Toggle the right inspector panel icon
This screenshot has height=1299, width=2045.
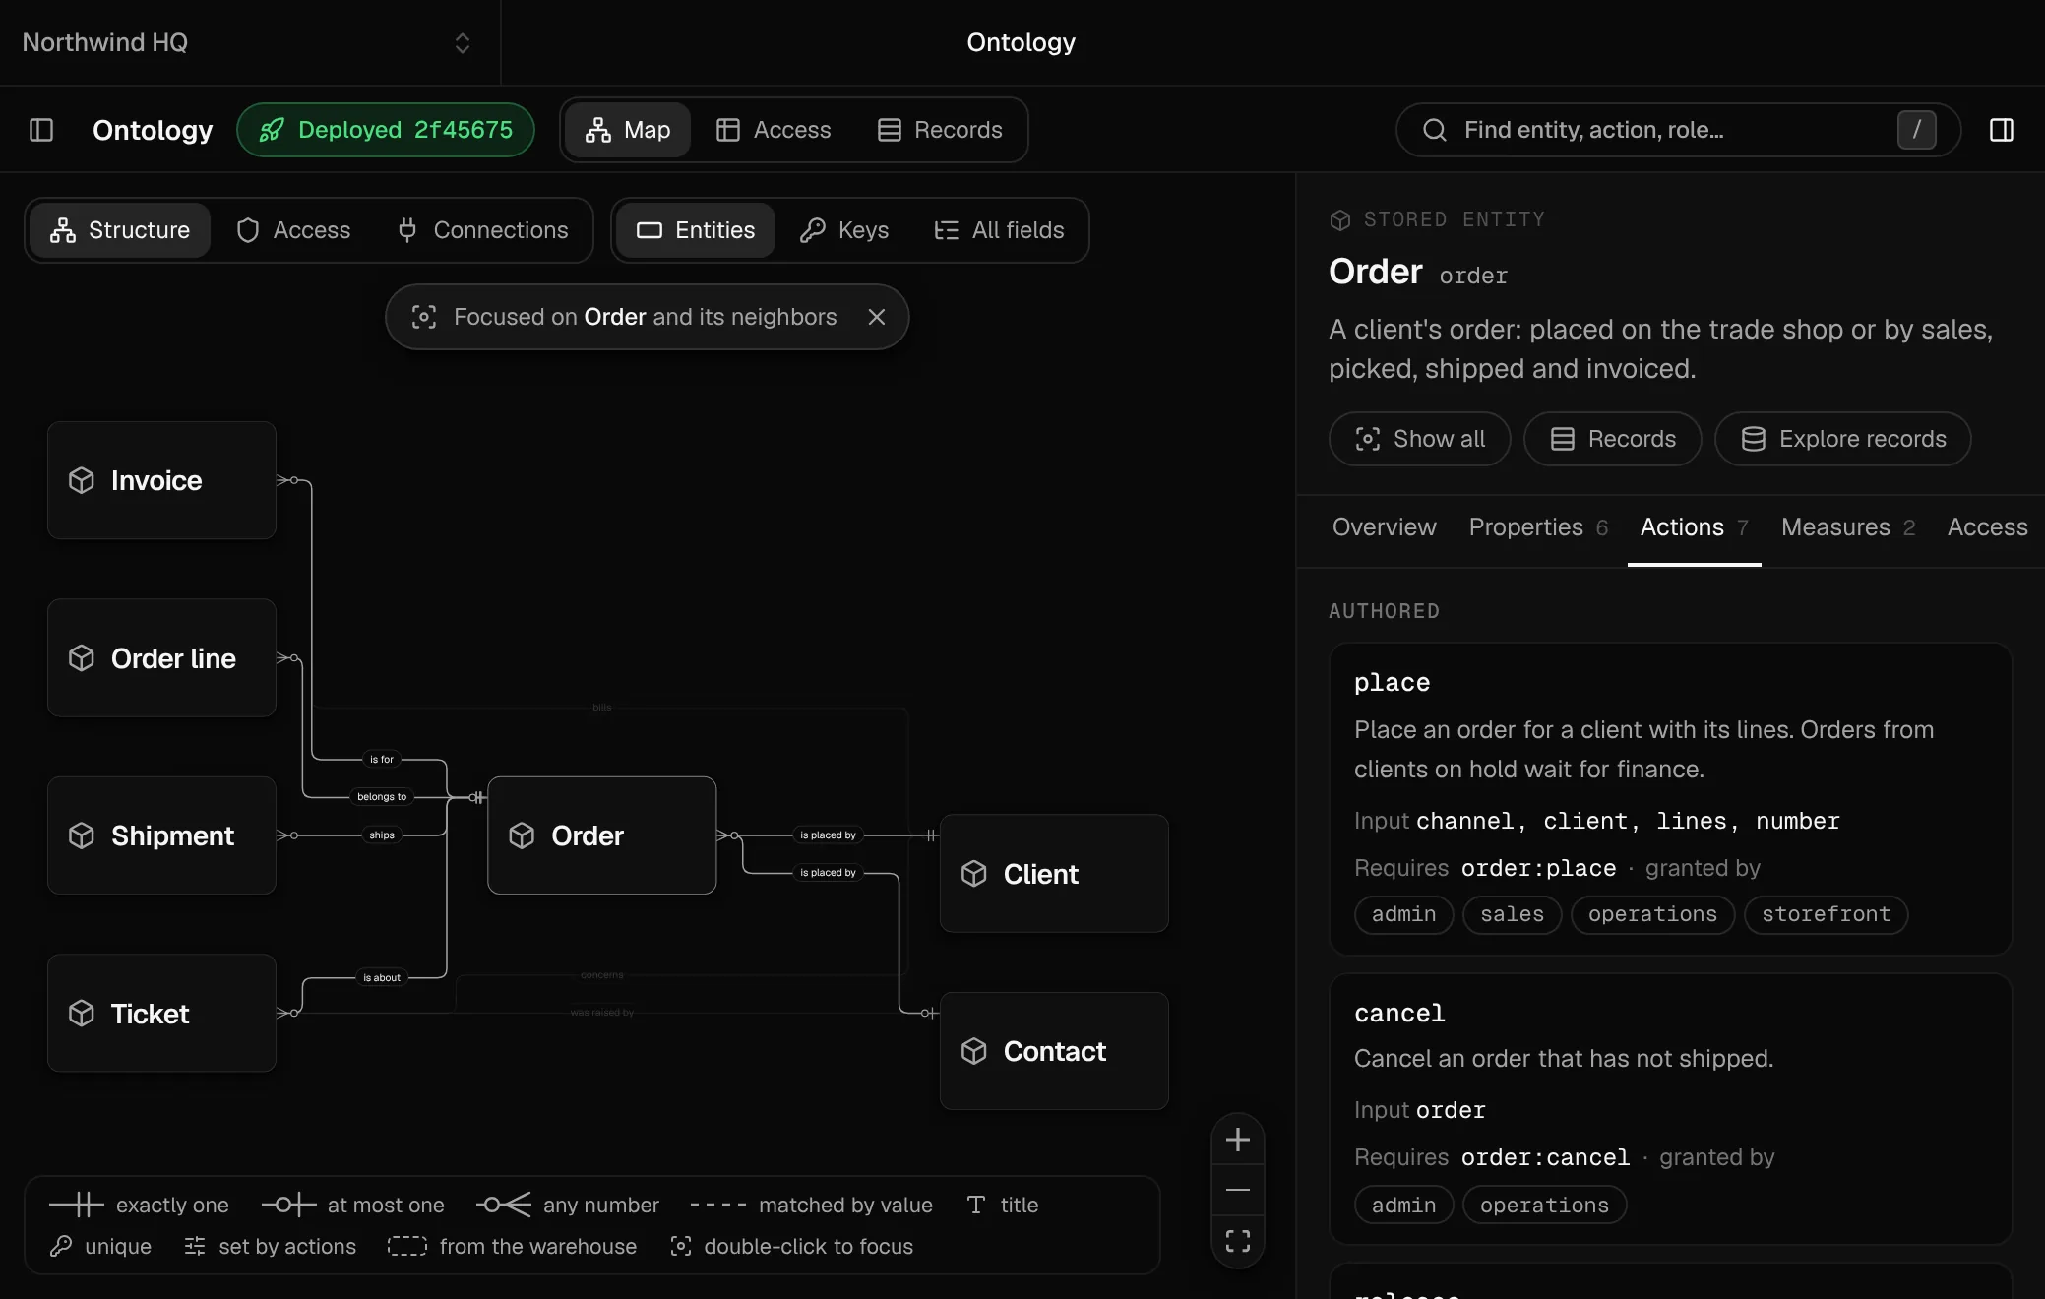[2001, 130]
